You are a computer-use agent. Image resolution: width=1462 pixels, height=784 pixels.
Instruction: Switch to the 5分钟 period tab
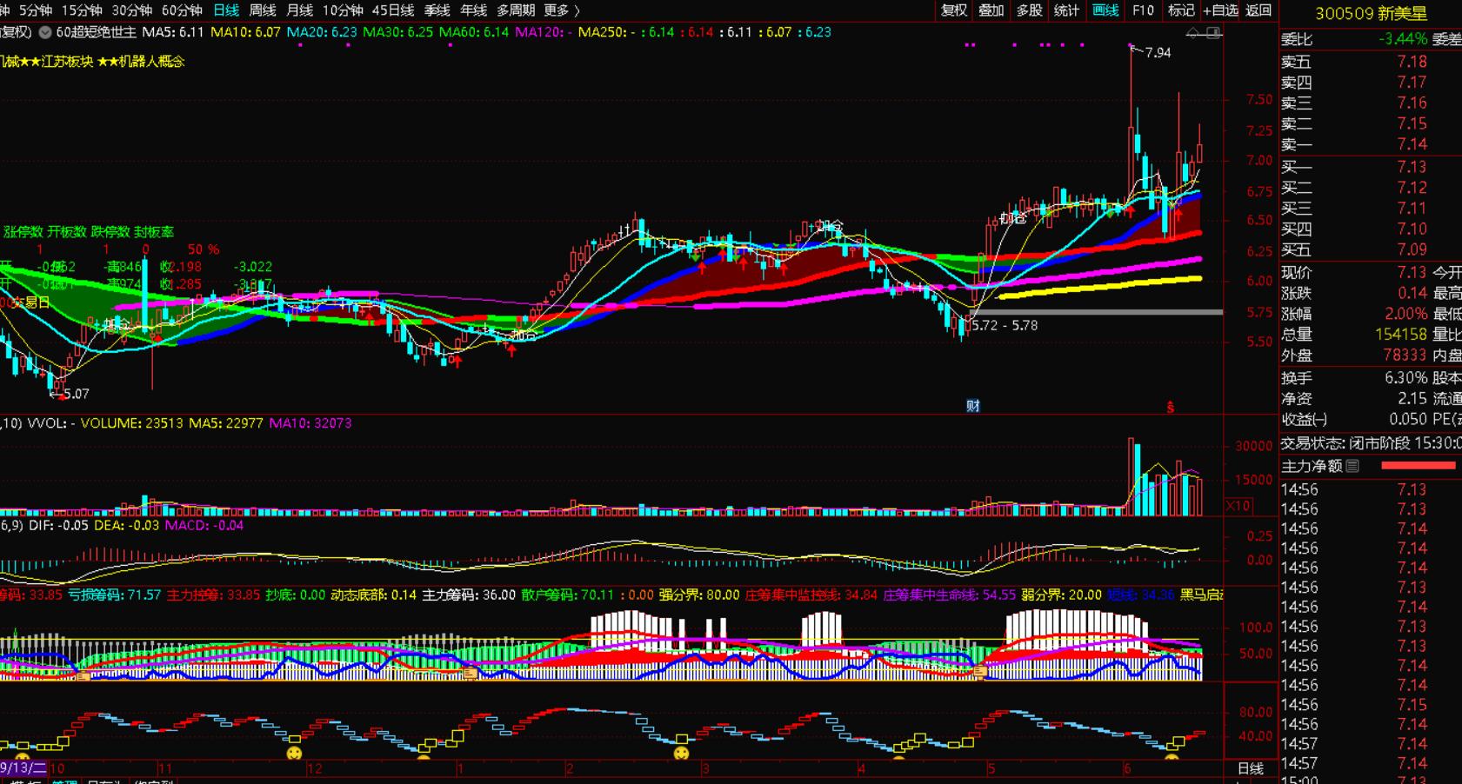click(x=36, y=10)
